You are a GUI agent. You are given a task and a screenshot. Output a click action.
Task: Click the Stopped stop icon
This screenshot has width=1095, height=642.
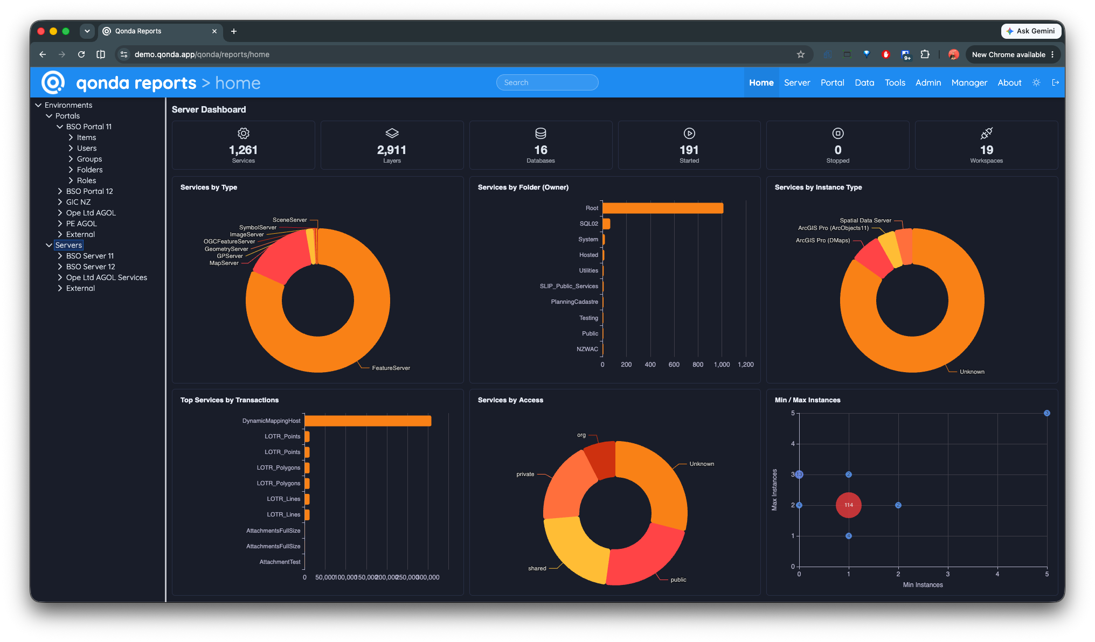click(x=838, y=133)
